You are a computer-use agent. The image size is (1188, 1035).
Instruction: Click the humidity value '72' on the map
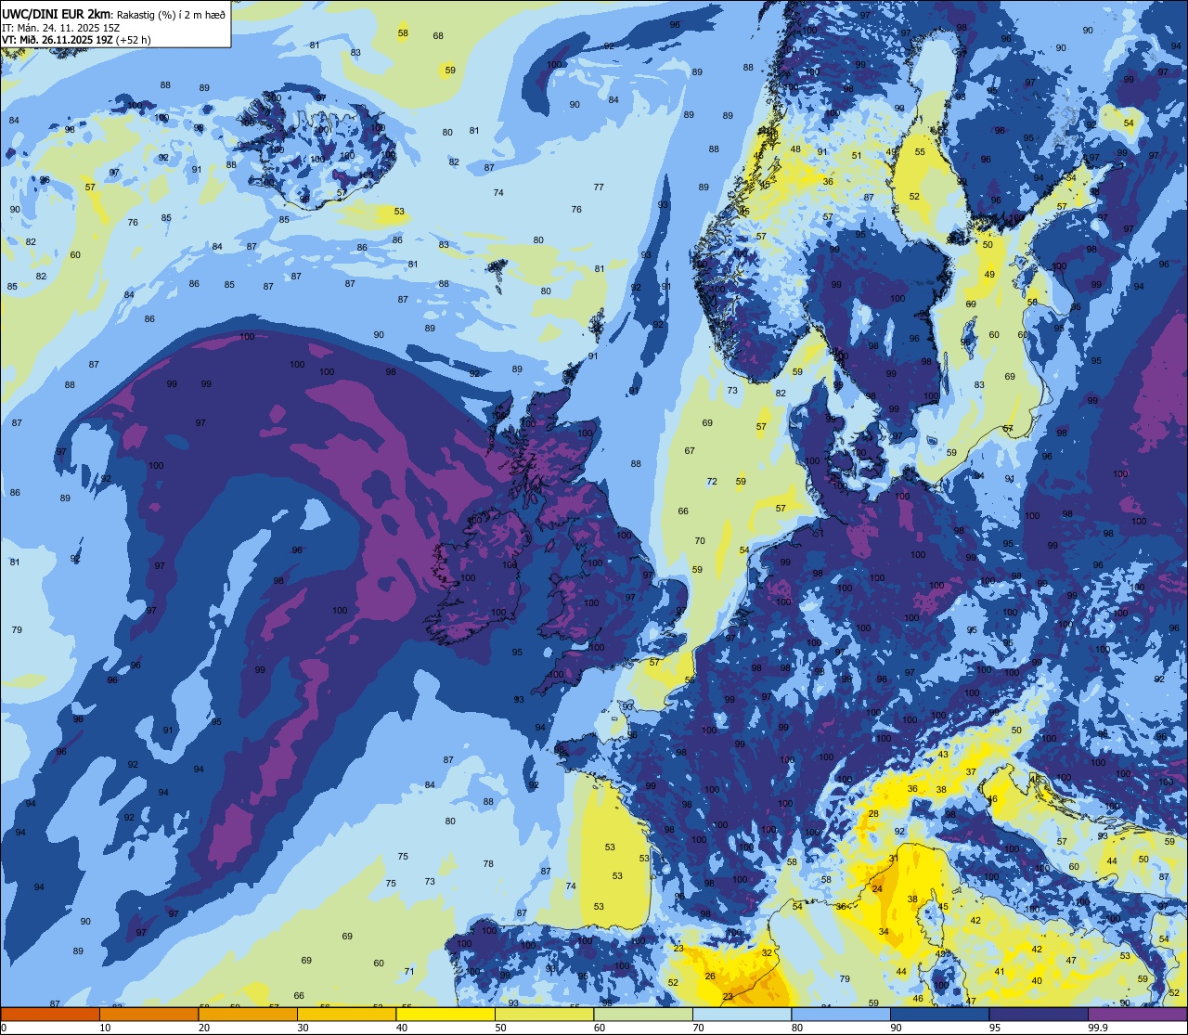(712, 482)
